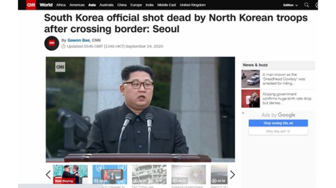This screenshot has width=336, height=188.
Task: Click the ad back arrow icon
Action: pyautogui.click(x=243, y=113)
